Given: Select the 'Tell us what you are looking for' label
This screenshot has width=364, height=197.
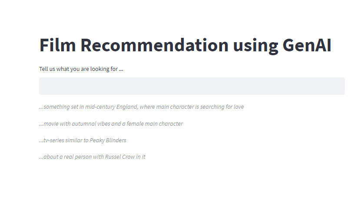Looking at the screenshot, I should coord(81,69).
